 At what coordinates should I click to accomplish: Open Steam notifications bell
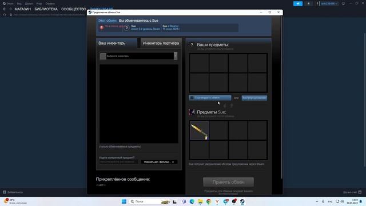[309, 3]
